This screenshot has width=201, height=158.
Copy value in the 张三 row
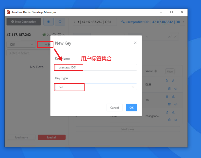point(167,81)
